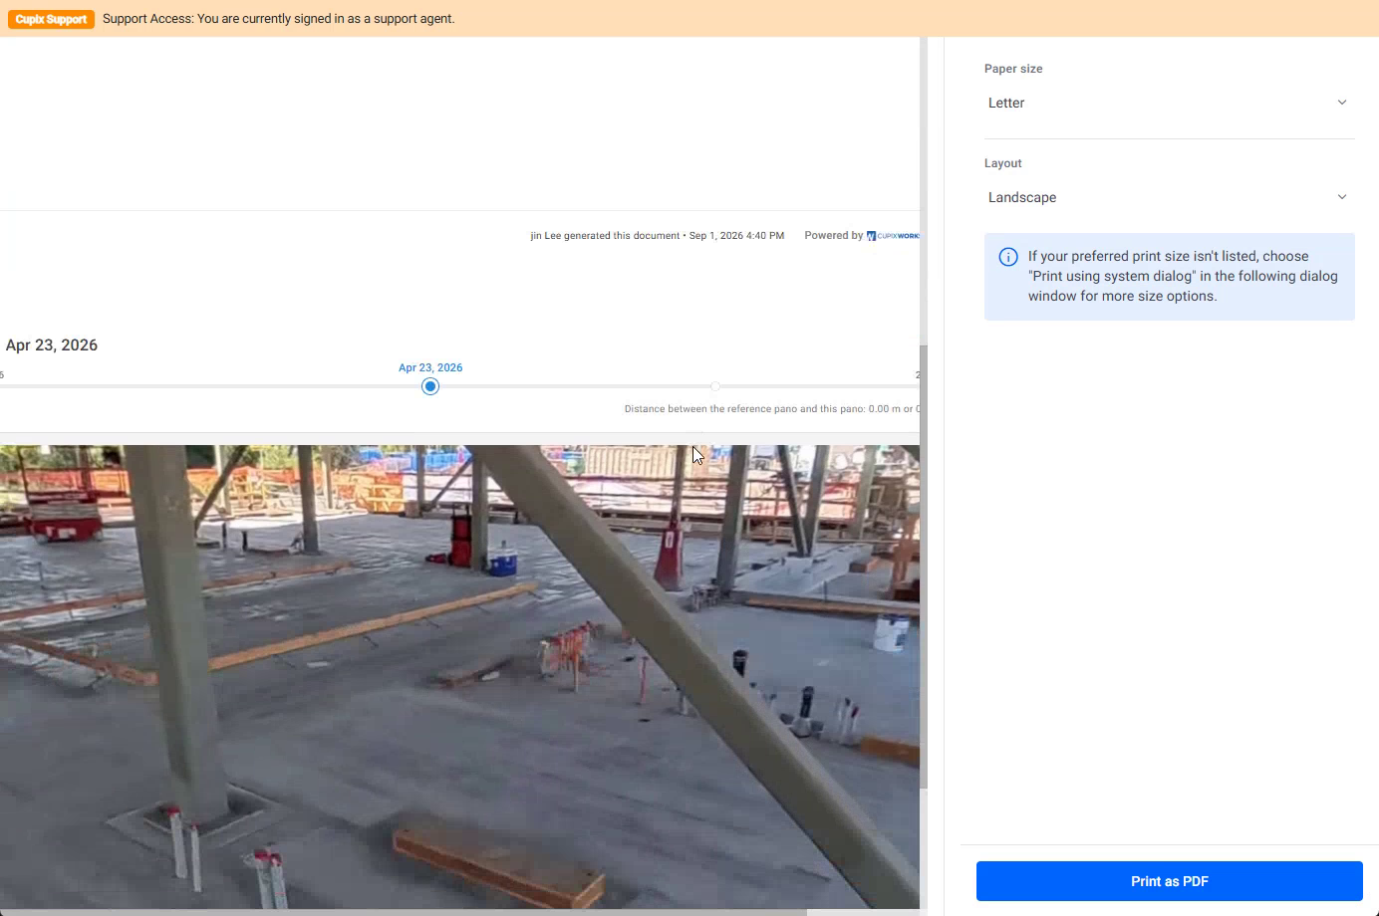The height and width of the screenshot is (916, 1379).
Task: Click the 'Print using system dialog' hint text
Action: coord(1183,276)
